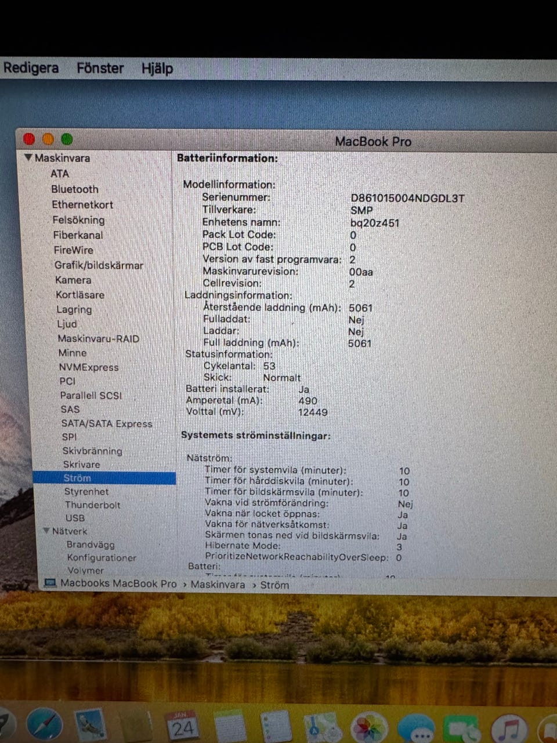
Task: Select Bluetooth in the sidebar
Action: coord(75,189)
